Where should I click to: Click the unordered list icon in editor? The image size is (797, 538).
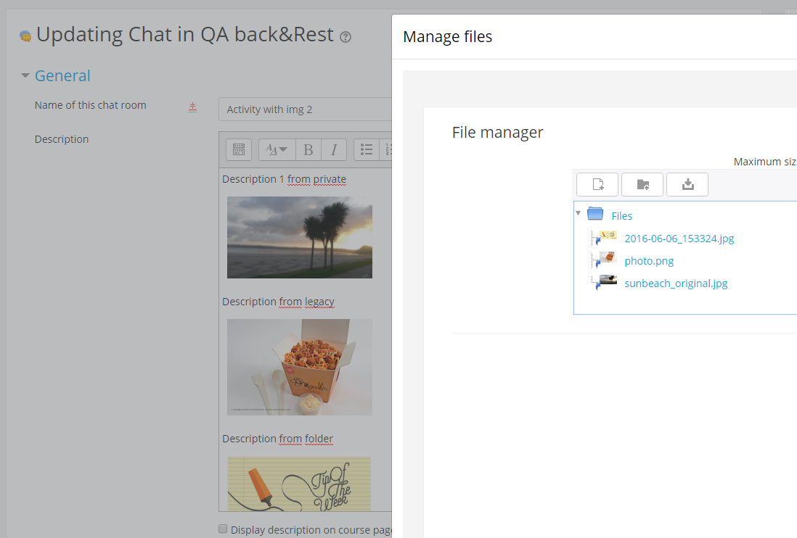pos(367,149)
